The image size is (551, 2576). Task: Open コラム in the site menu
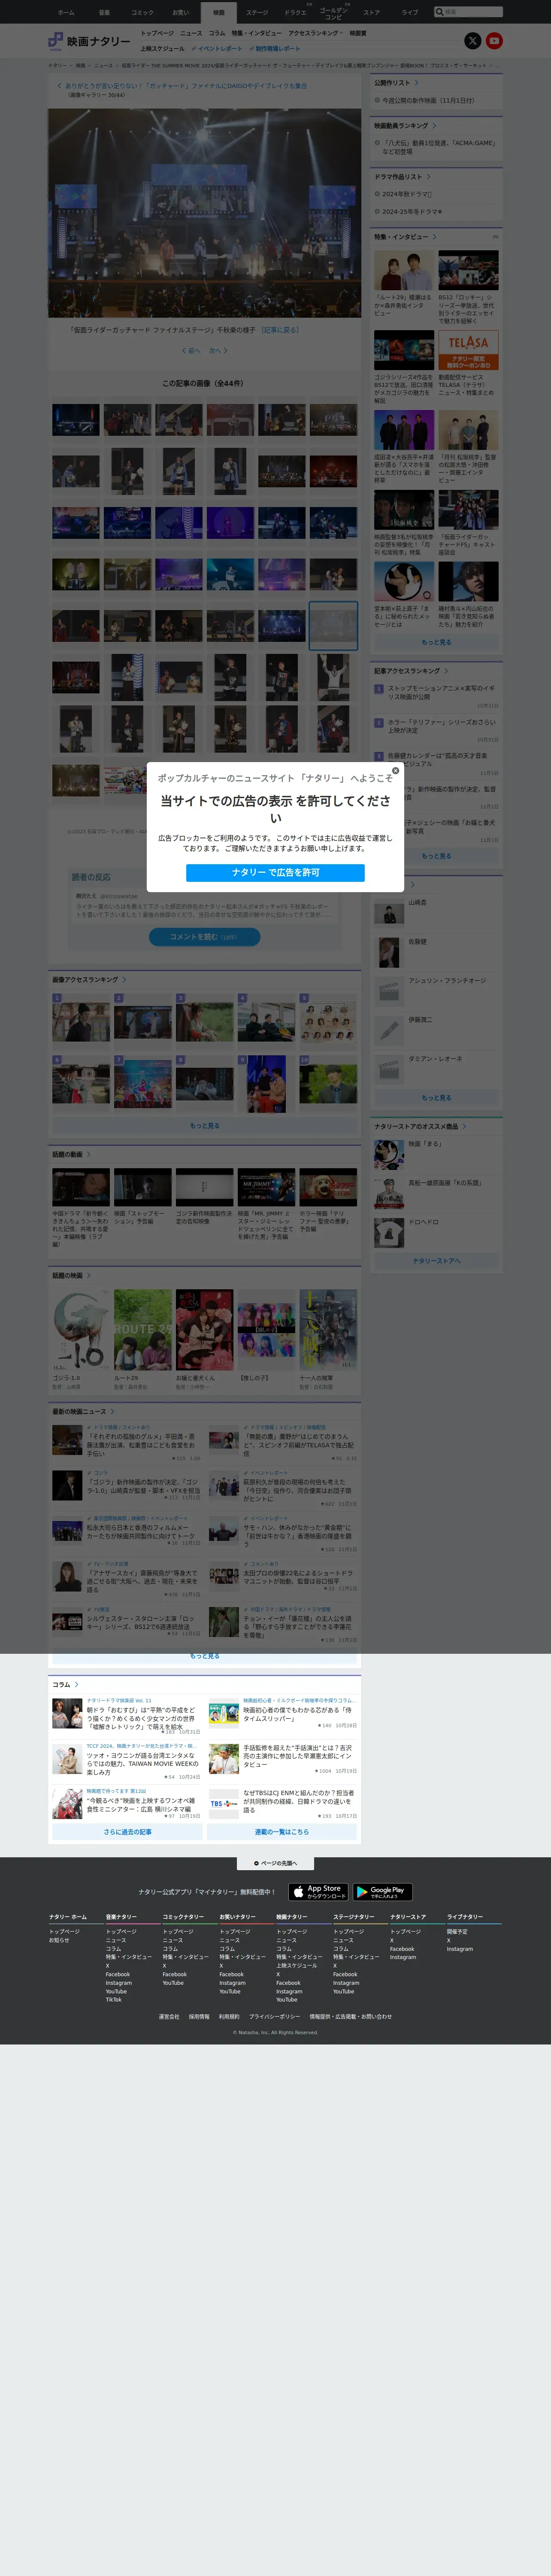[217, 33]
